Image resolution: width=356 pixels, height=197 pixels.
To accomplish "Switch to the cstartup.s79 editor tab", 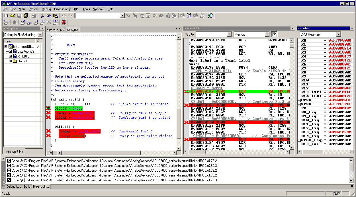I will pos(56,30).
